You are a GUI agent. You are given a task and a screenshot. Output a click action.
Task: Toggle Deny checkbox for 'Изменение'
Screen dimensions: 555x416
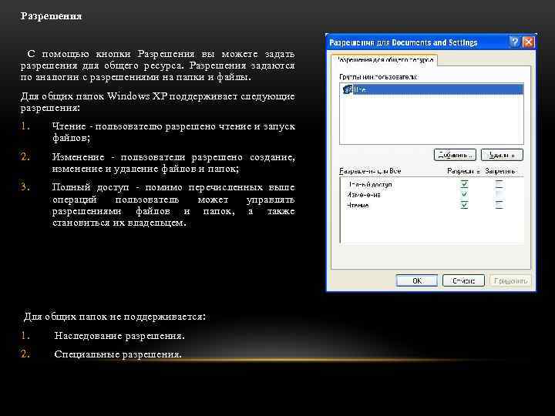[x=499, y=194]
